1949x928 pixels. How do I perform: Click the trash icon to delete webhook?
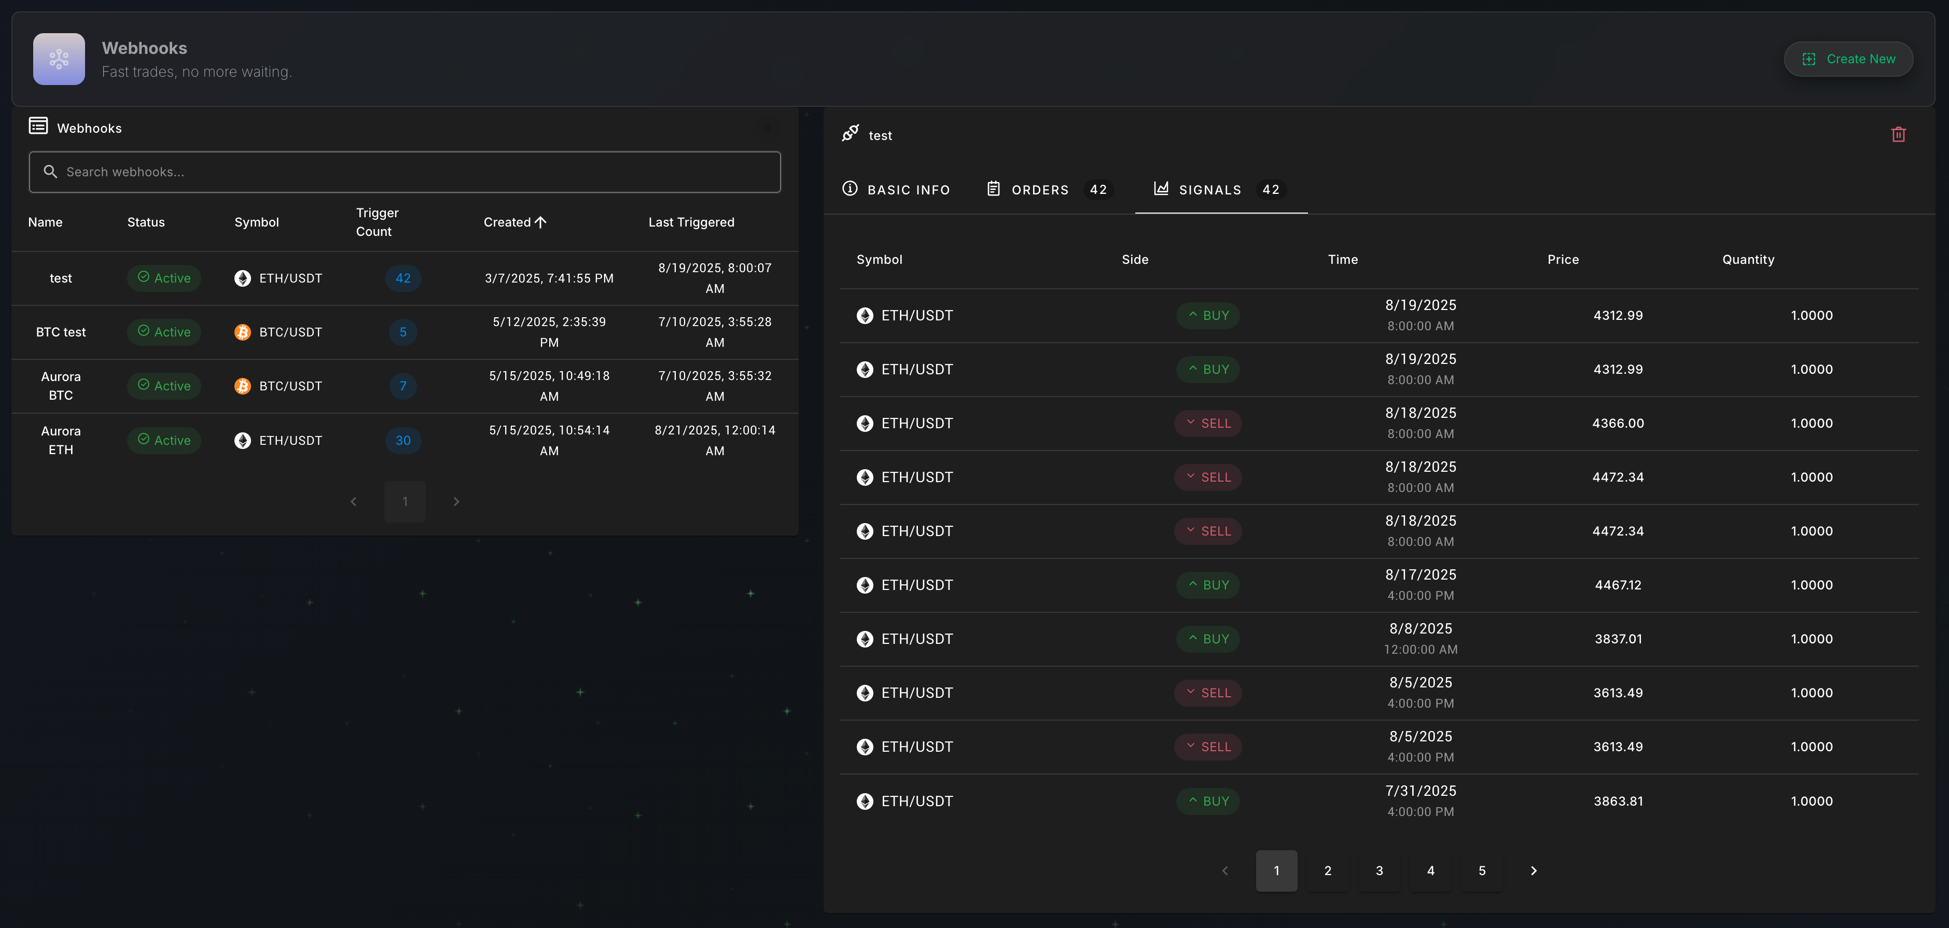point(1898,134)
